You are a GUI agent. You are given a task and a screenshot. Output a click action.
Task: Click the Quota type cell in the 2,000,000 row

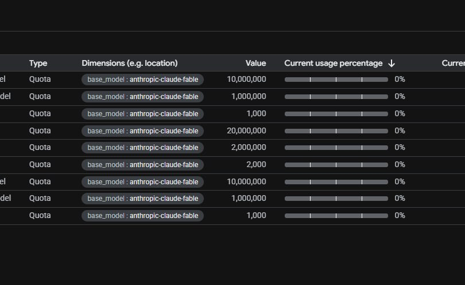(x=40, y=147)
